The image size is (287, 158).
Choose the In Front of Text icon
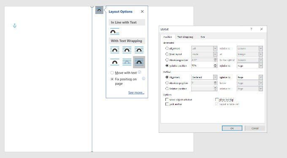139,62
